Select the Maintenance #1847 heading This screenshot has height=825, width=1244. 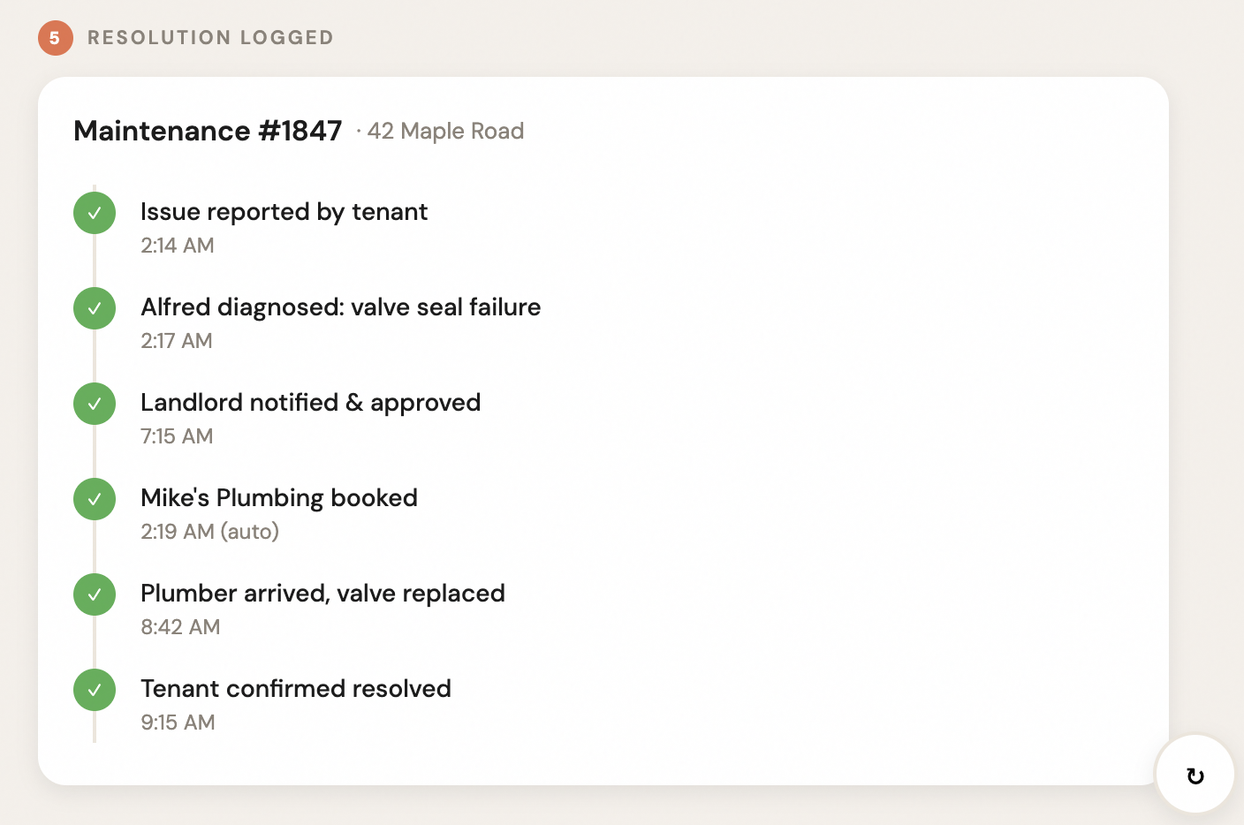pos(208,131)
